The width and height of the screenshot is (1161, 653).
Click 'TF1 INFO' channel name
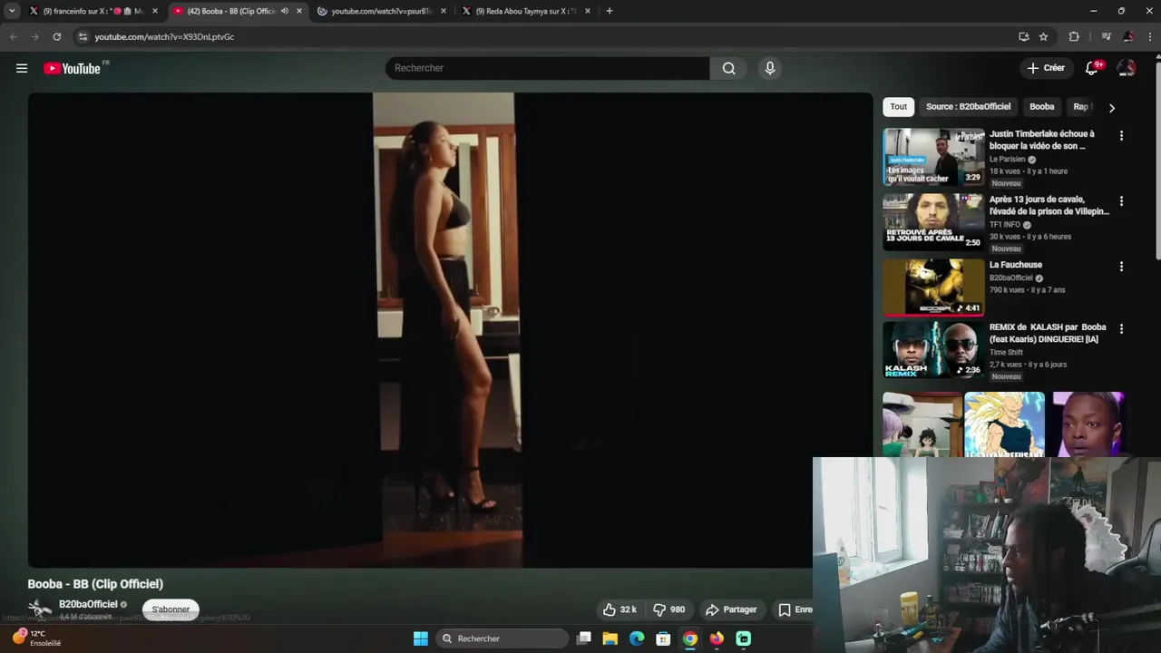coord(1005,225)
